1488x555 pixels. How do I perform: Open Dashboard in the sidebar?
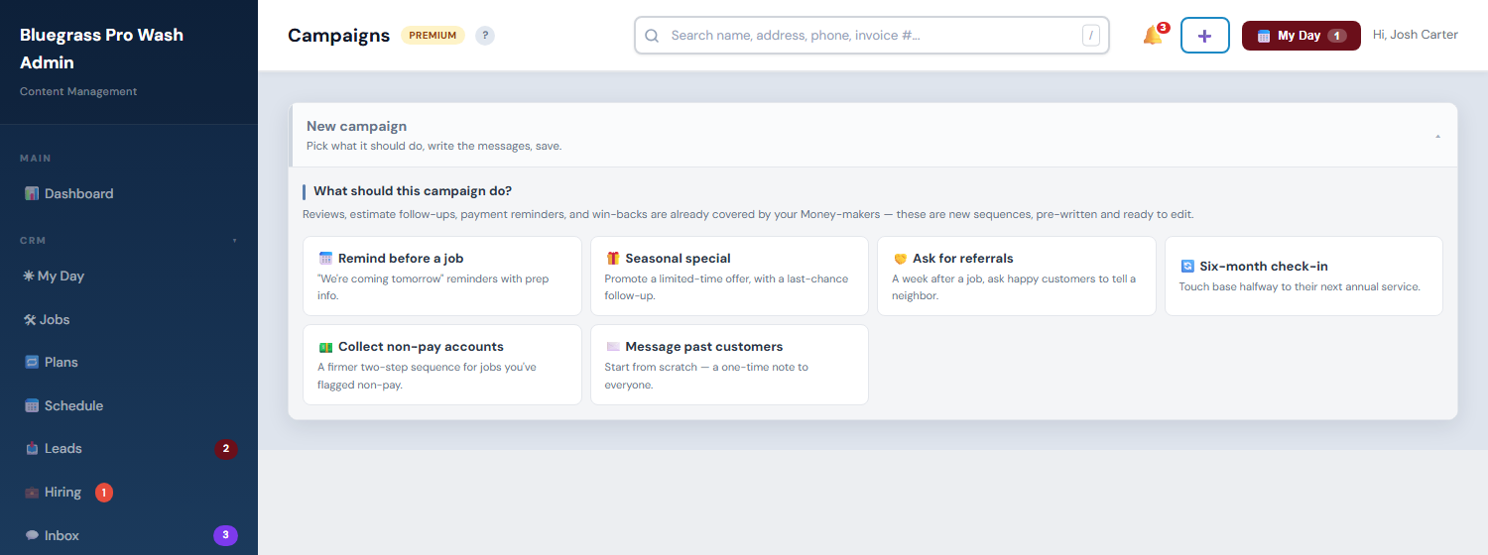[x=129, y=193]
